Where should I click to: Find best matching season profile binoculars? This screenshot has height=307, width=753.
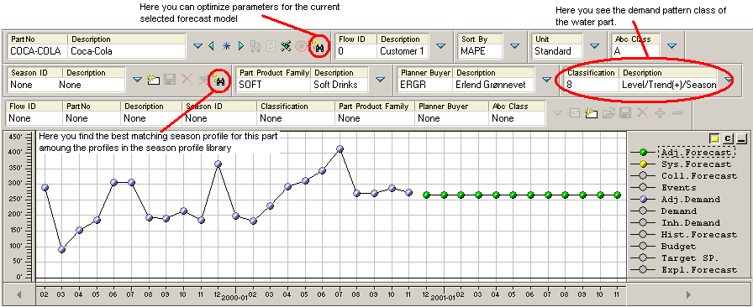coord(219,81)
